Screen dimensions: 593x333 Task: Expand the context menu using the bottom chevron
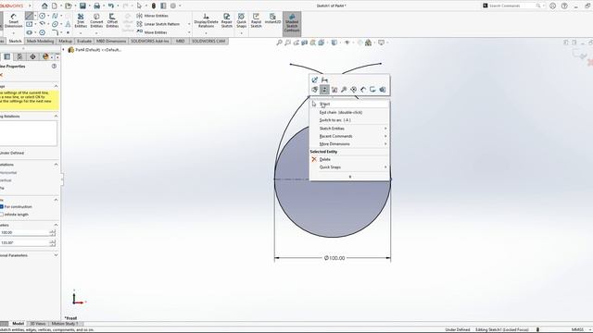pyautogui.click(x=349, y=177)
